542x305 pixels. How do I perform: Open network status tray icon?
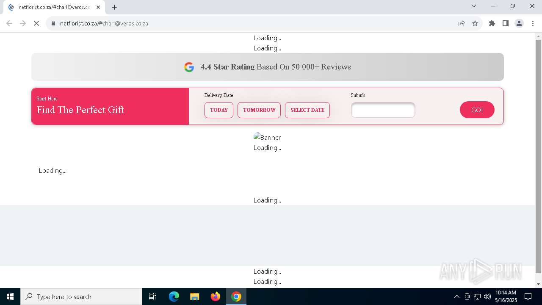477,297
